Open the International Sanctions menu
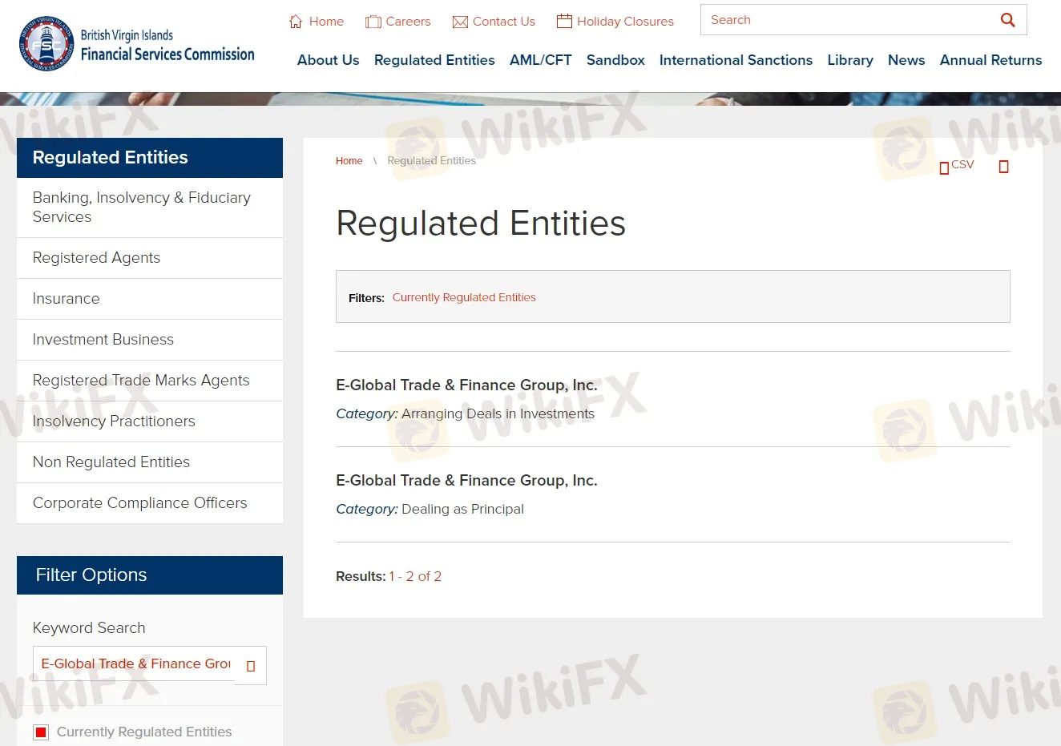Viewport: 1061px width, 746px height. [x=735, y=60]
